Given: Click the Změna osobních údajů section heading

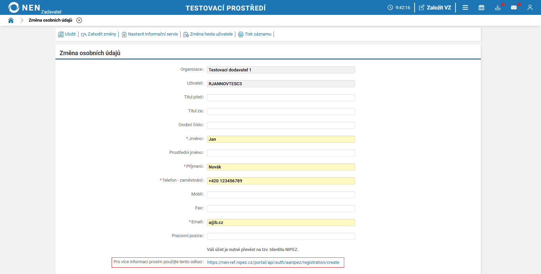Looking at the screenshot, I should pos(90,53).
